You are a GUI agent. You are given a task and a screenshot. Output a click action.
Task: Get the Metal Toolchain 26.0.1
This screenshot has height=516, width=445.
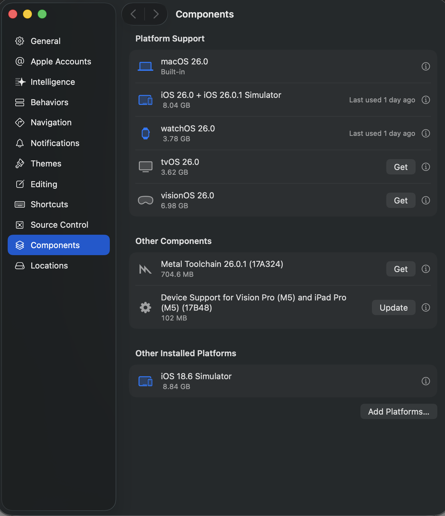(400, 269)
